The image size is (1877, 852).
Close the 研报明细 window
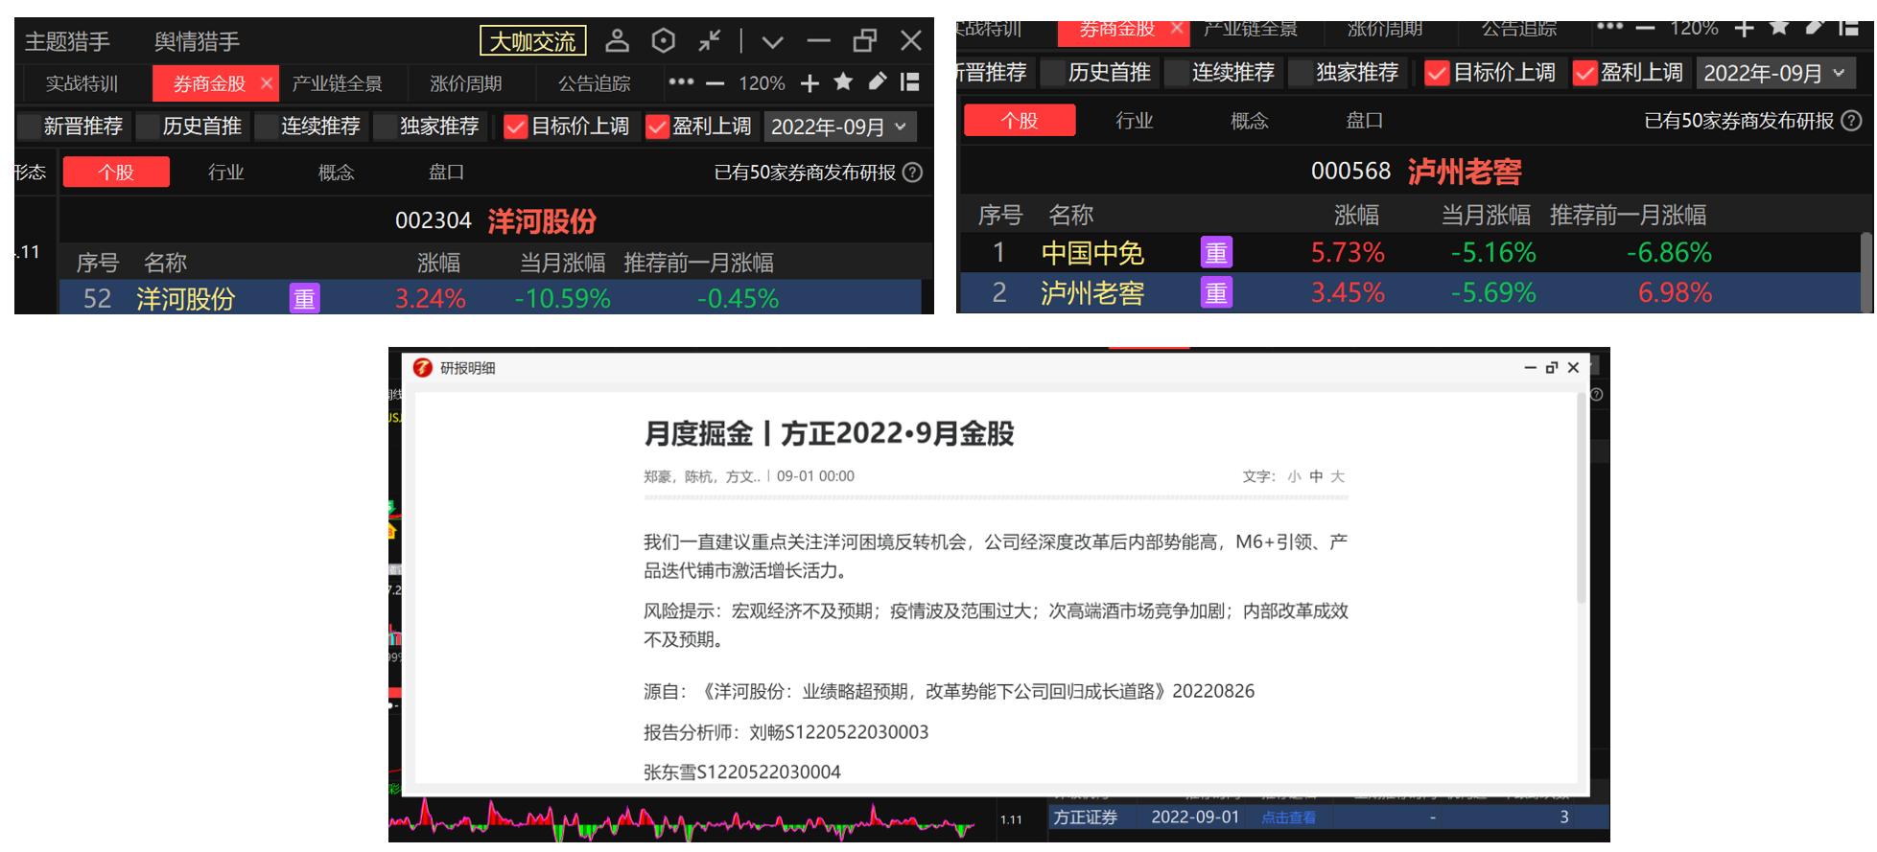(1573, 368)
